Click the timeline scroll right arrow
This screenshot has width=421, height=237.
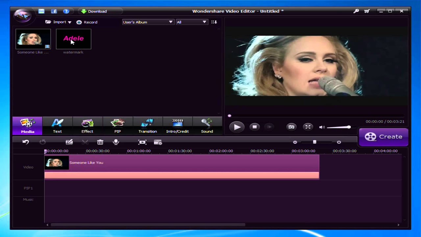point(398,225)
